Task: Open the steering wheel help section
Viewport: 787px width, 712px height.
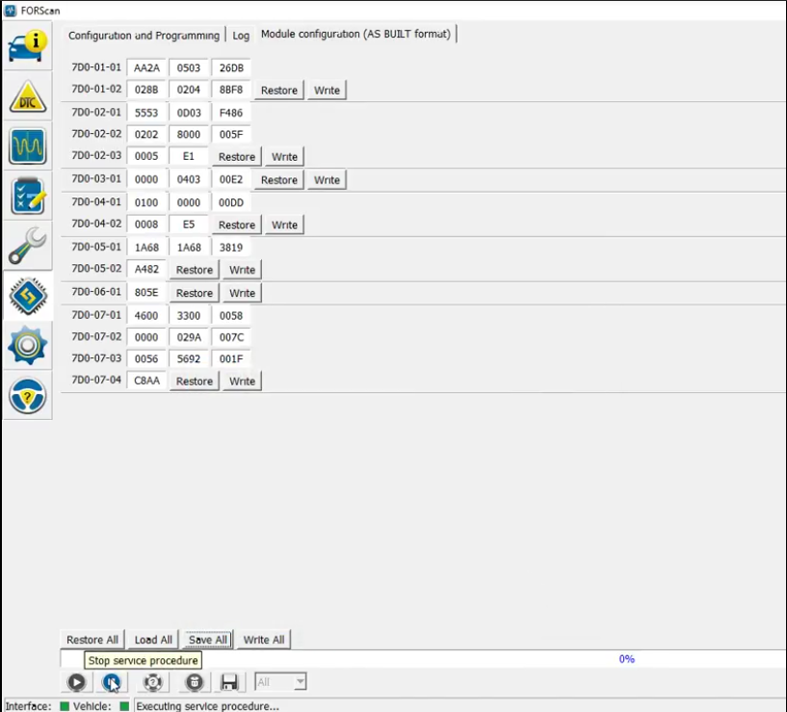Action: 27,395
